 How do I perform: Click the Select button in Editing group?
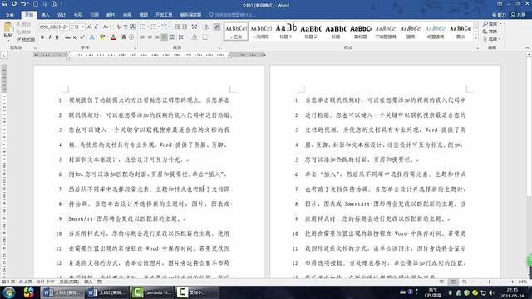click(492, 39)
